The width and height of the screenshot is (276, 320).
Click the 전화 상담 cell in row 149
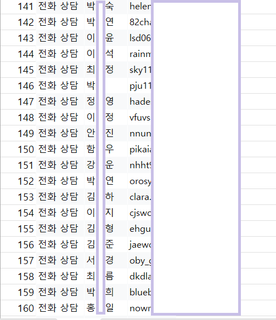pos(60,133)
